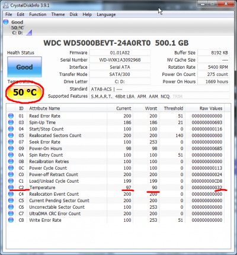
Task: Click status orb of Spin-Up Time row
Action: [x=11, y=122]
